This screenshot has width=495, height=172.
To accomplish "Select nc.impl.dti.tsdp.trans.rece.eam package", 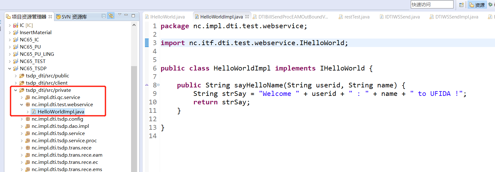I will pos(67,155).
